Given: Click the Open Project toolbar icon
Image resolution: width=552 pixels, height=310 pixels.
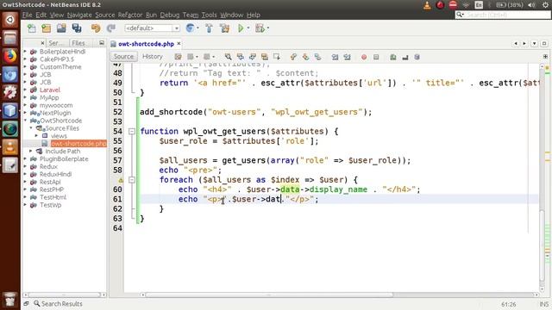Looking at the screenshot, I should point(61,28).
